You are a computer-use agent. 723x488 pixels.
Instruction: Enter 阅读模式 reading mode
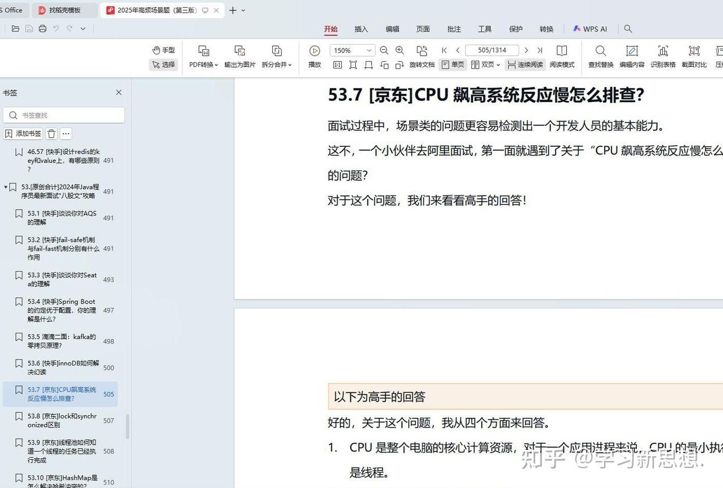coord(562,57)
